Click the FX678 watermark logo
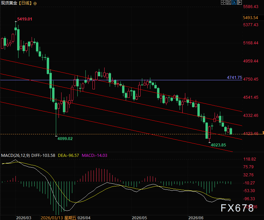The width and height of the screenshot is (264, 220). (237, 208)
